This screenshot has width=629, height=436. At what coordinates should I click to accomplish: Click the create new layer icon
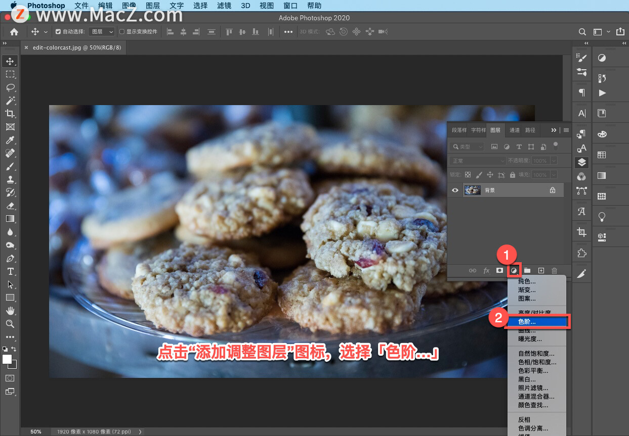pos(541,271)
